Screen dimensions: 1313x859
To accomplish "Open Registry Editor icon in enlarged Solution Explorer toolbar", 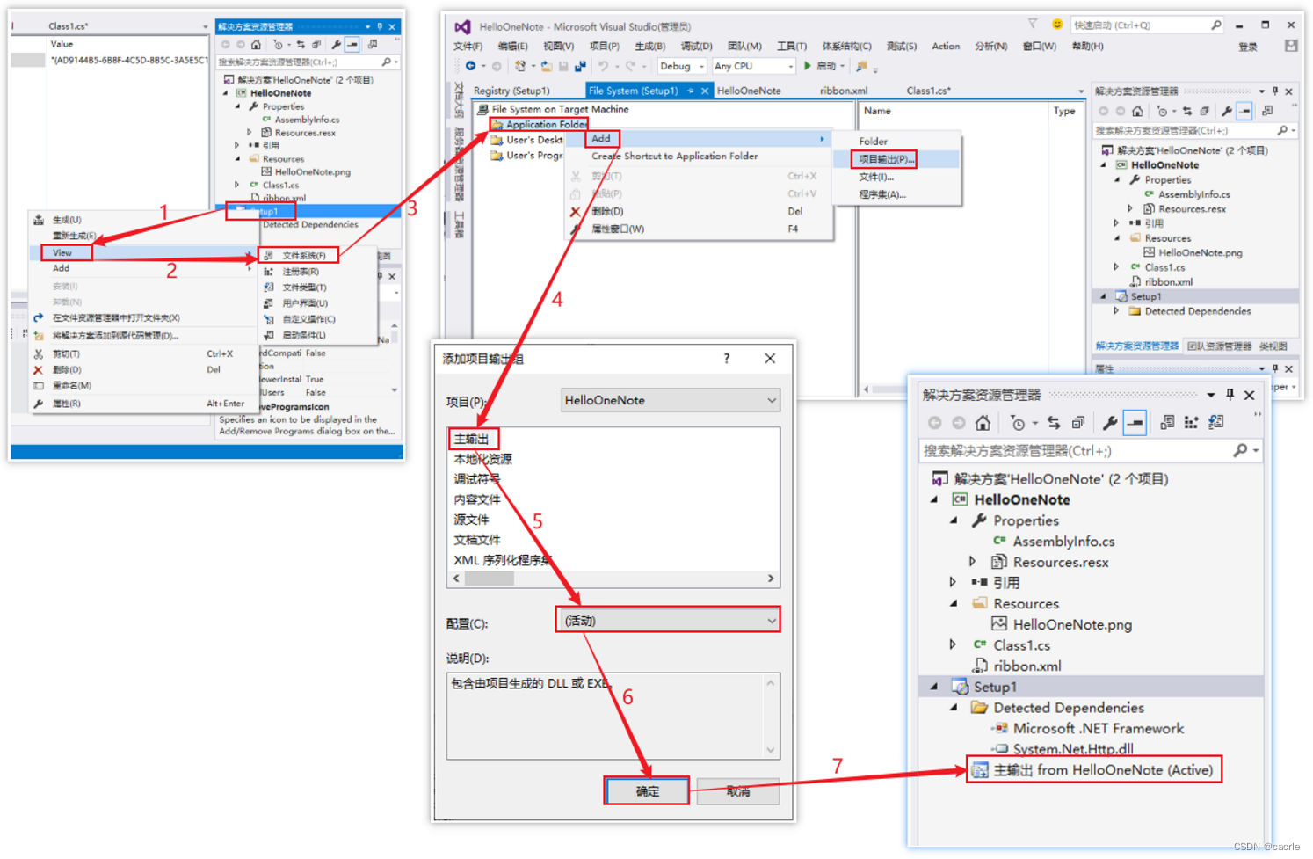I will [x=1191, y=423].
